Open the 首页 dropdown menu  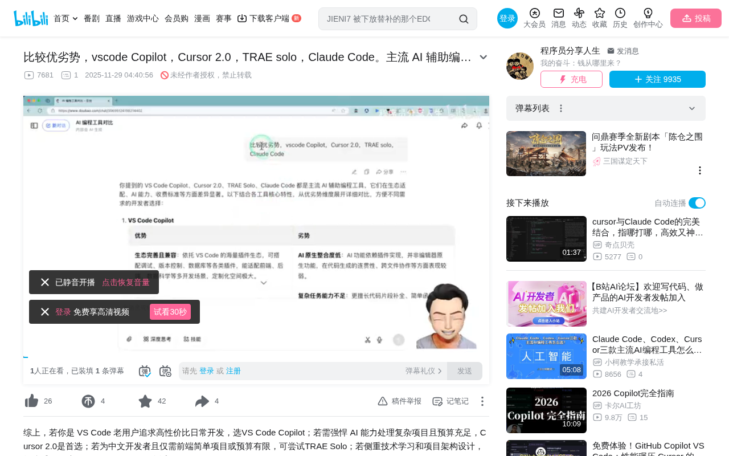[x=65, y=18]
